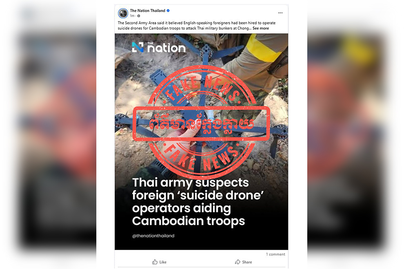Click the 1m post timestamp
This screenshot has width=404, height=269.
tap(132, 16)
